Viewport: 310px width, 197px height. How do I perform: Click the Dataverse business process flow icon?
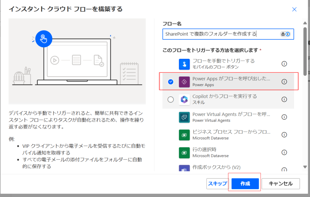(184, 135)
